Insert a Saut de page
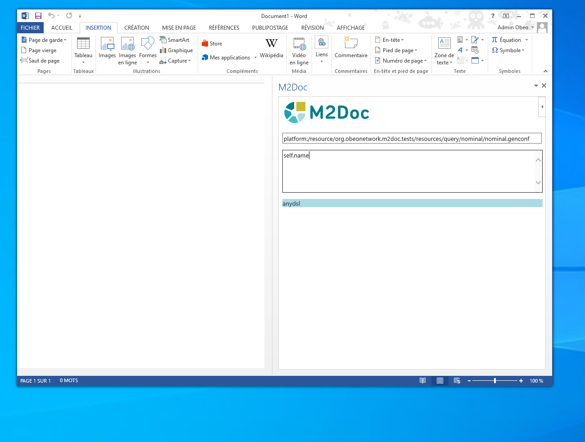 tap(40, 61)
